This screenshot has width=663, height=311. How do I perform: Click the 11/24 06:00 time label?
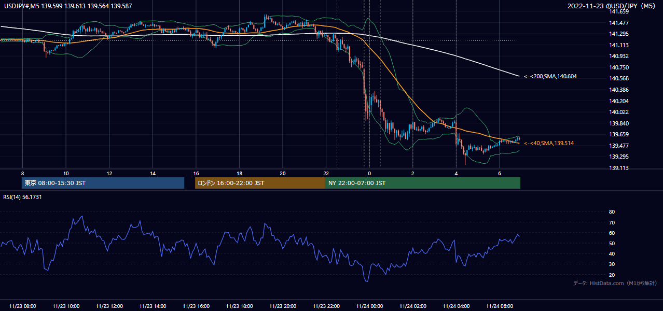pos(499,306)
